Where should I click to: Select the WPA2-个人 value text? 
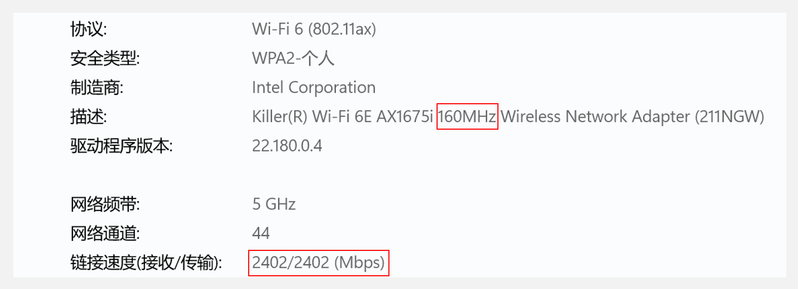(293, 58)
